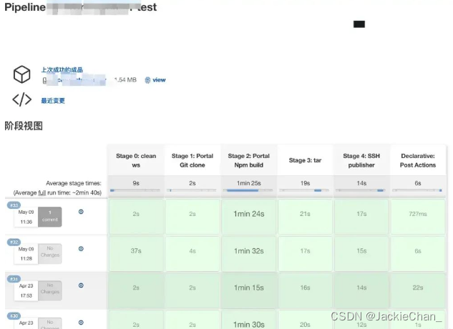Click the May 09 11:36 build date
453x329 pixels.
pos(26,217)
